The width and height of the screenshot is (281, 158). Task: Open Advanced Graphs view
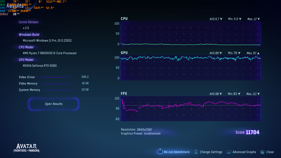click(244, 152)
